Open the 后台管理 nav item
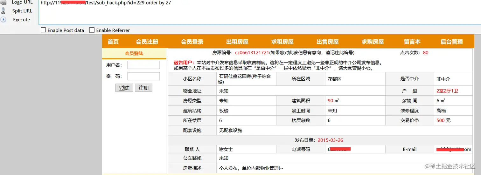The width and height of the screenshot is (481, 175). (x=452, y=42)
